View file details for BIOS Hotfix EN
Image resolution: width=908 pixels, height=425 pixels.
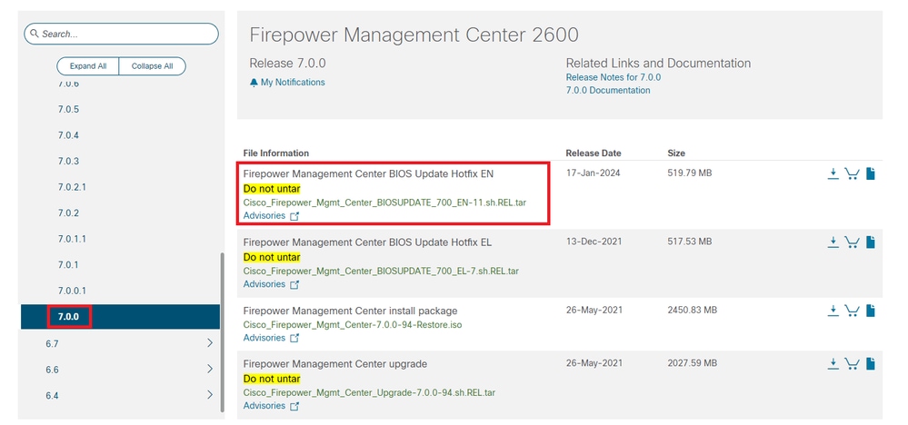(x=870, y=173)
